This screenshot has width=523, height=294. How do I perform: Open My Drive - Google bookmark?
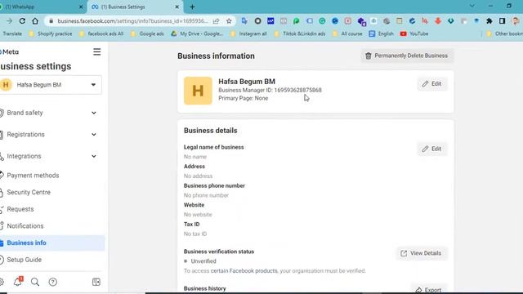point(197,33)
